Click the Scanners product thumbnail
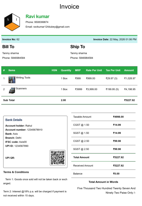The image size is (142, 206). pyautogui.click(x=12, y=91)
